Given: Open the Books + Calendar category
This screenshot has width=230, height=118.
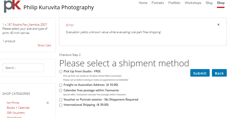Looking at the screenshot, I should [x=18, y=108].
